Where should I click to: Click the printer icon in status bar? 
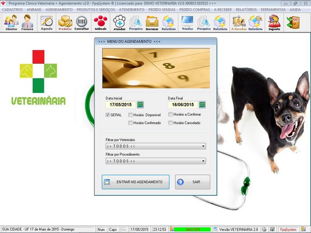(264, 229)
